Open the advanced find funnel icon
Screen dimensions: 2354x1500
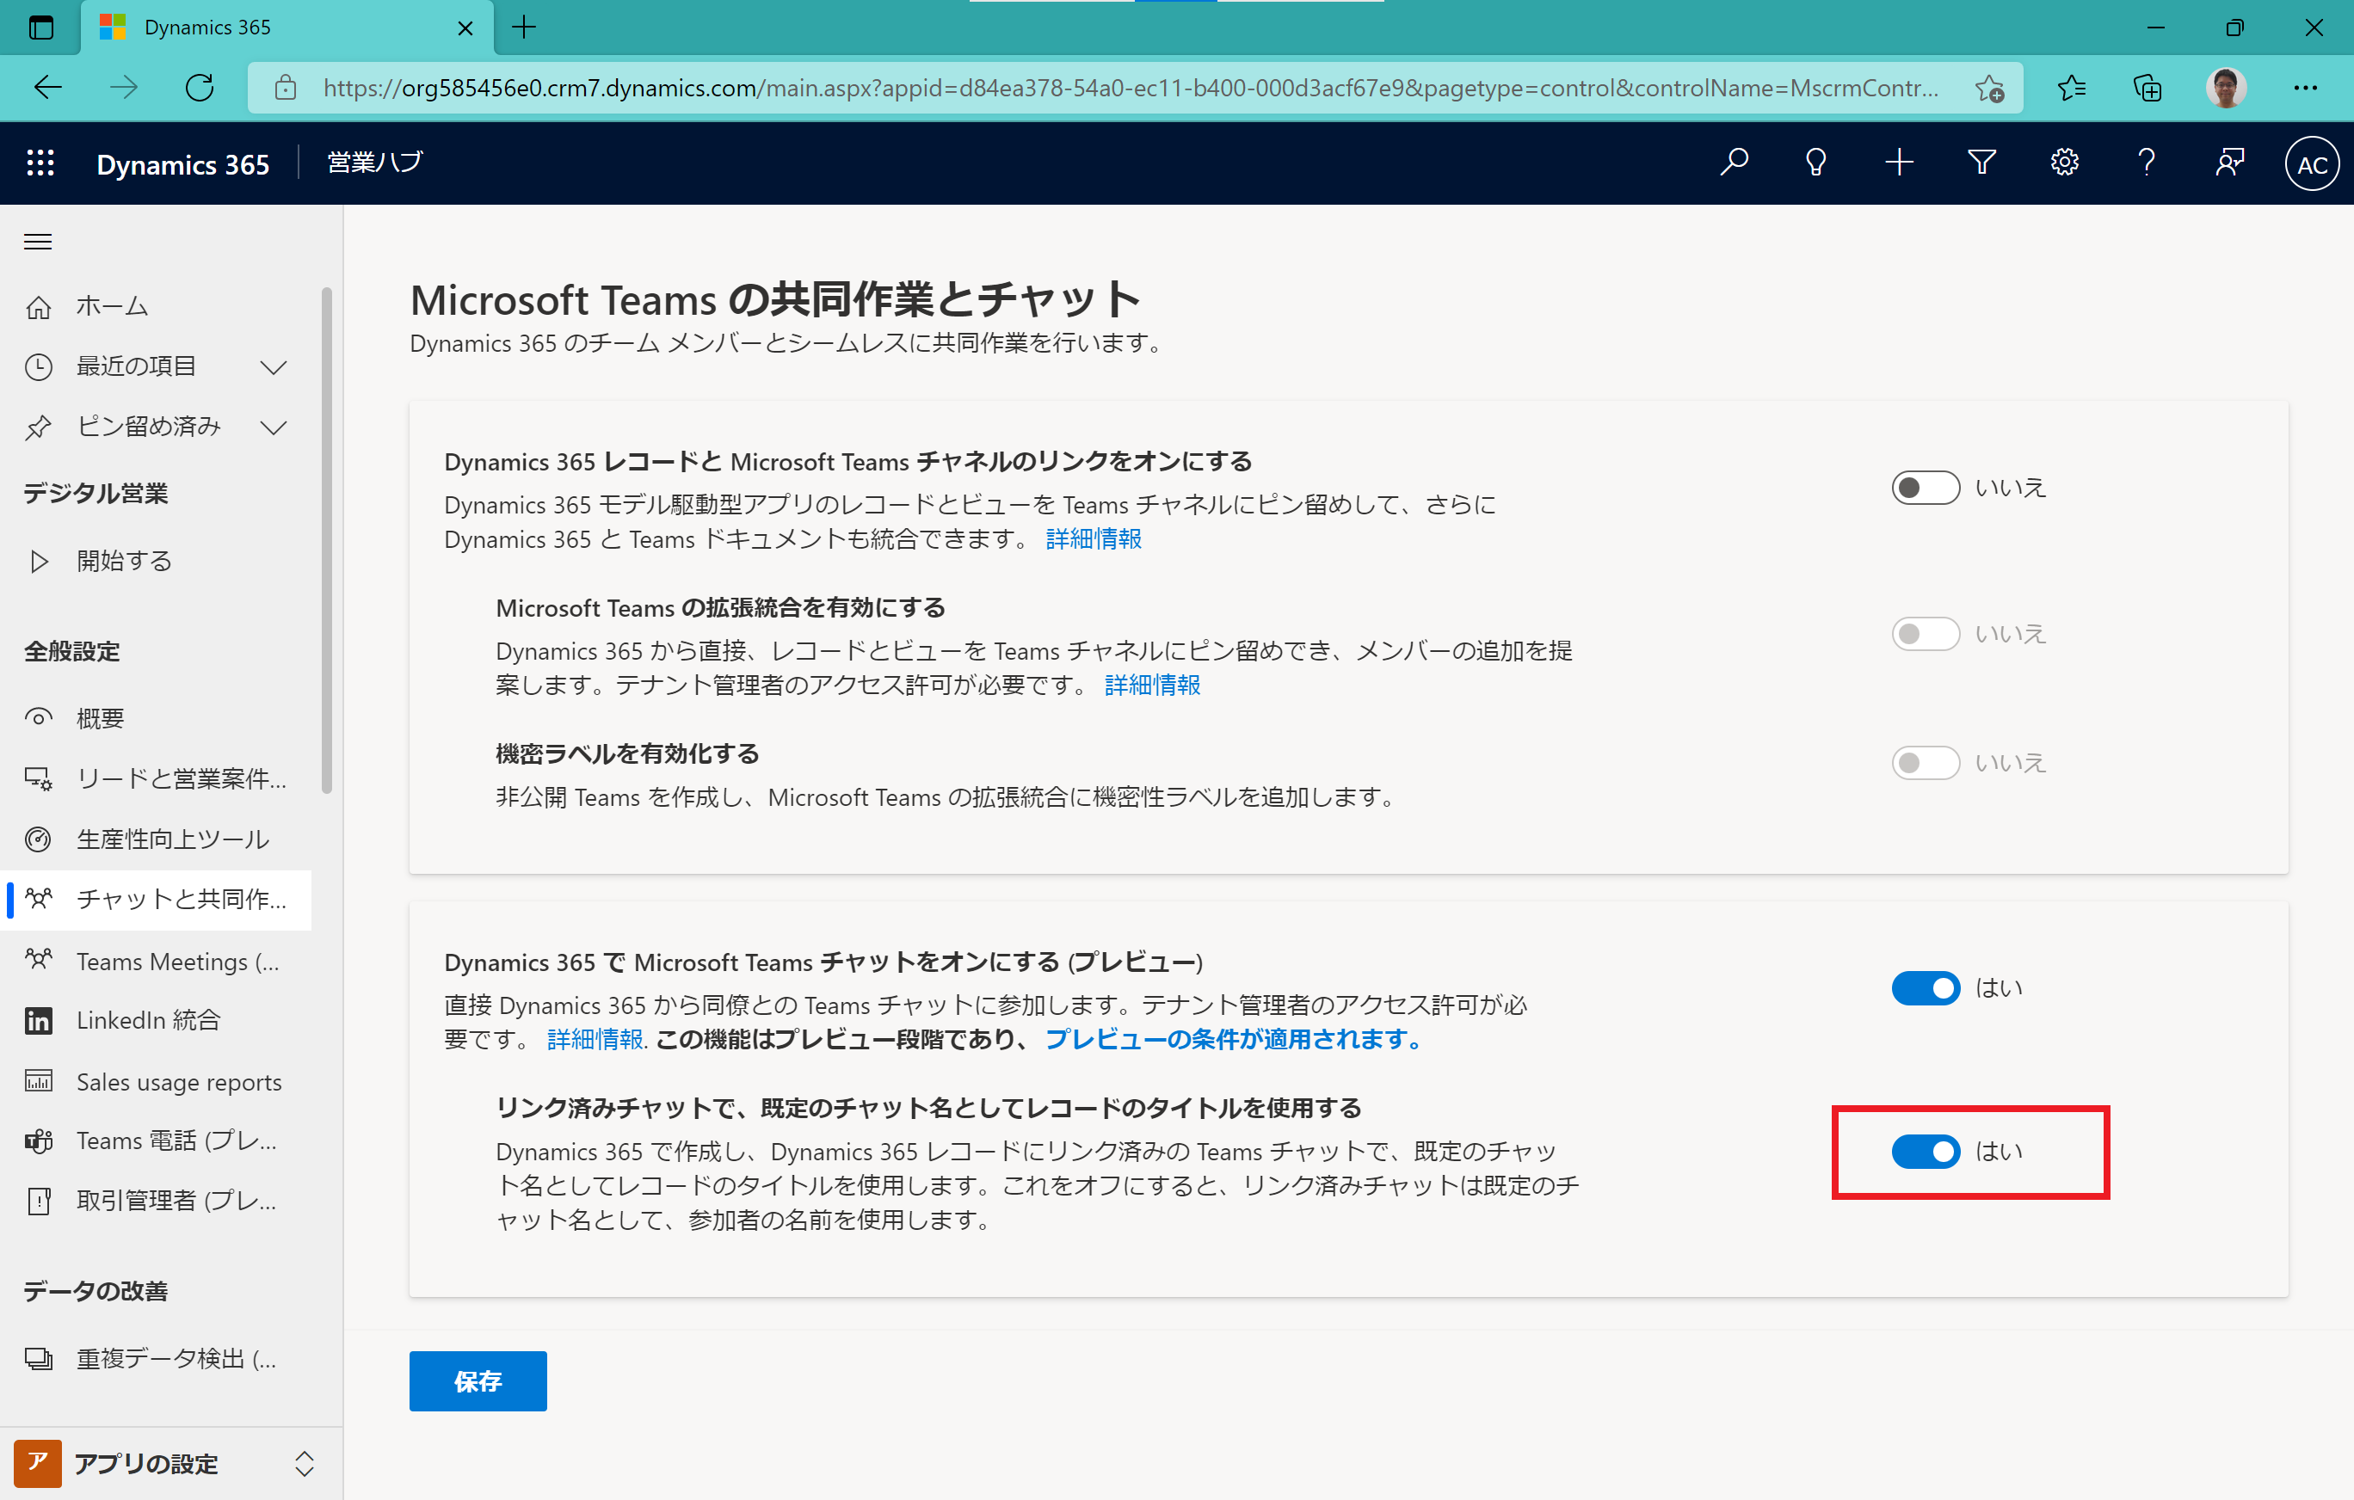[x=1981, y=163]
